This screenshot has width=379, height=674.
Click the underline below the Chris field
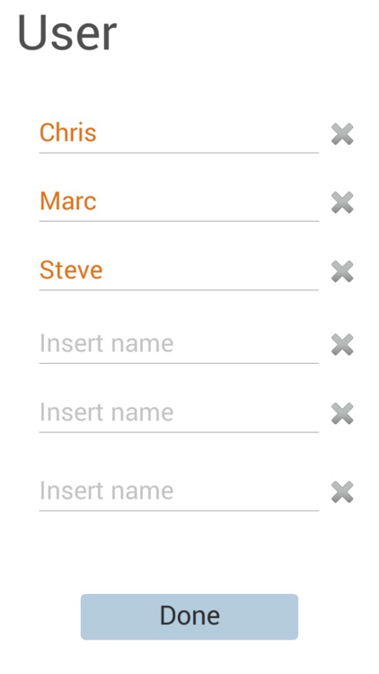click(179, 153)
